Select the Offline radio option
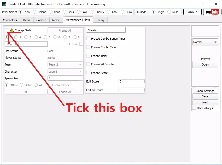Viewport: 222px width, 165px height. pos(7,85)
